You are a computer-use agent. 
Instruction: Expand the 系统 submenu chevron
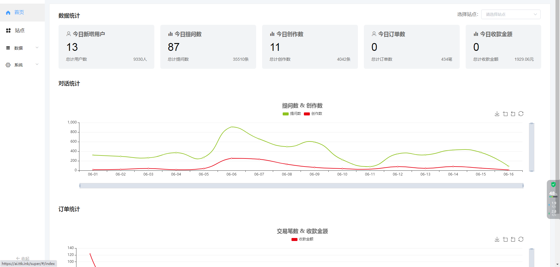(37, 64)
